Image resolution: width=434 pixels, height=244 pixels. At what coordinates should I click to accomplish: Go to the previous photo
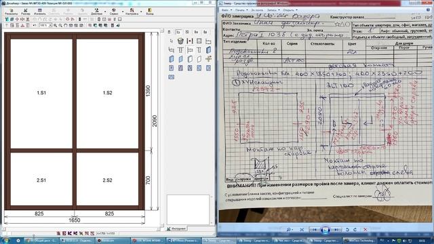pos(315,230)
